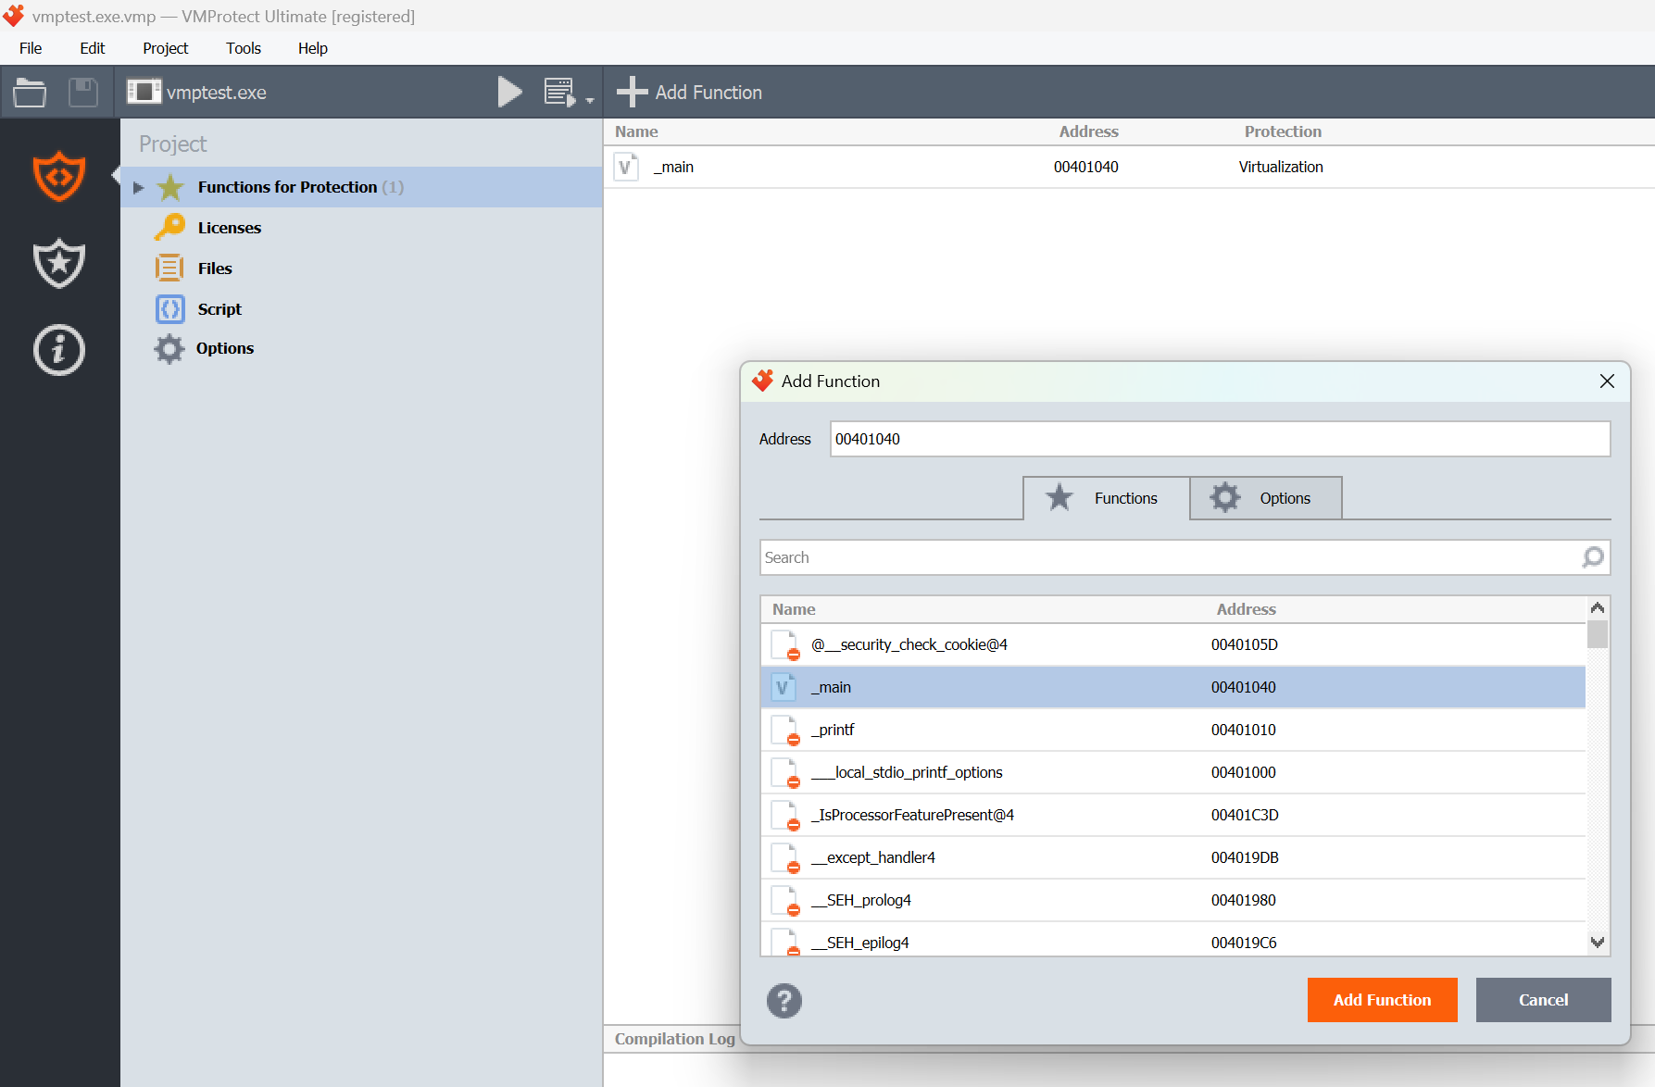Screen dimensions: 1655x1087
Task: Switch to the Functions tab in dialog
Action: (x=1106, y=498)
